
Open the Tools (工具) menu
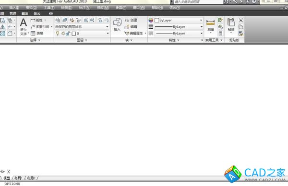49,8
